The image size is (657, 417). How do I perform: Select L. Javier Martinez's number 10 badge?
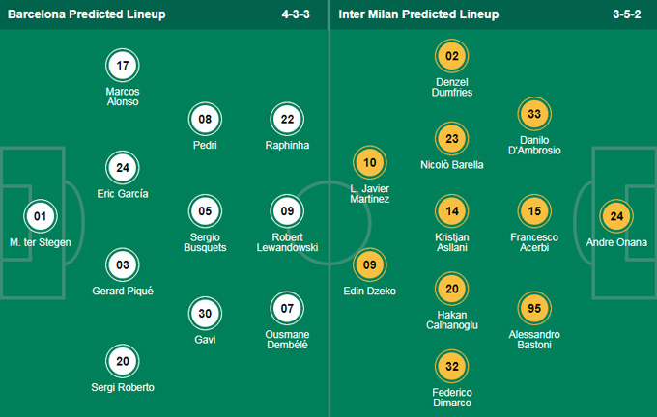[x=369, y=163]
